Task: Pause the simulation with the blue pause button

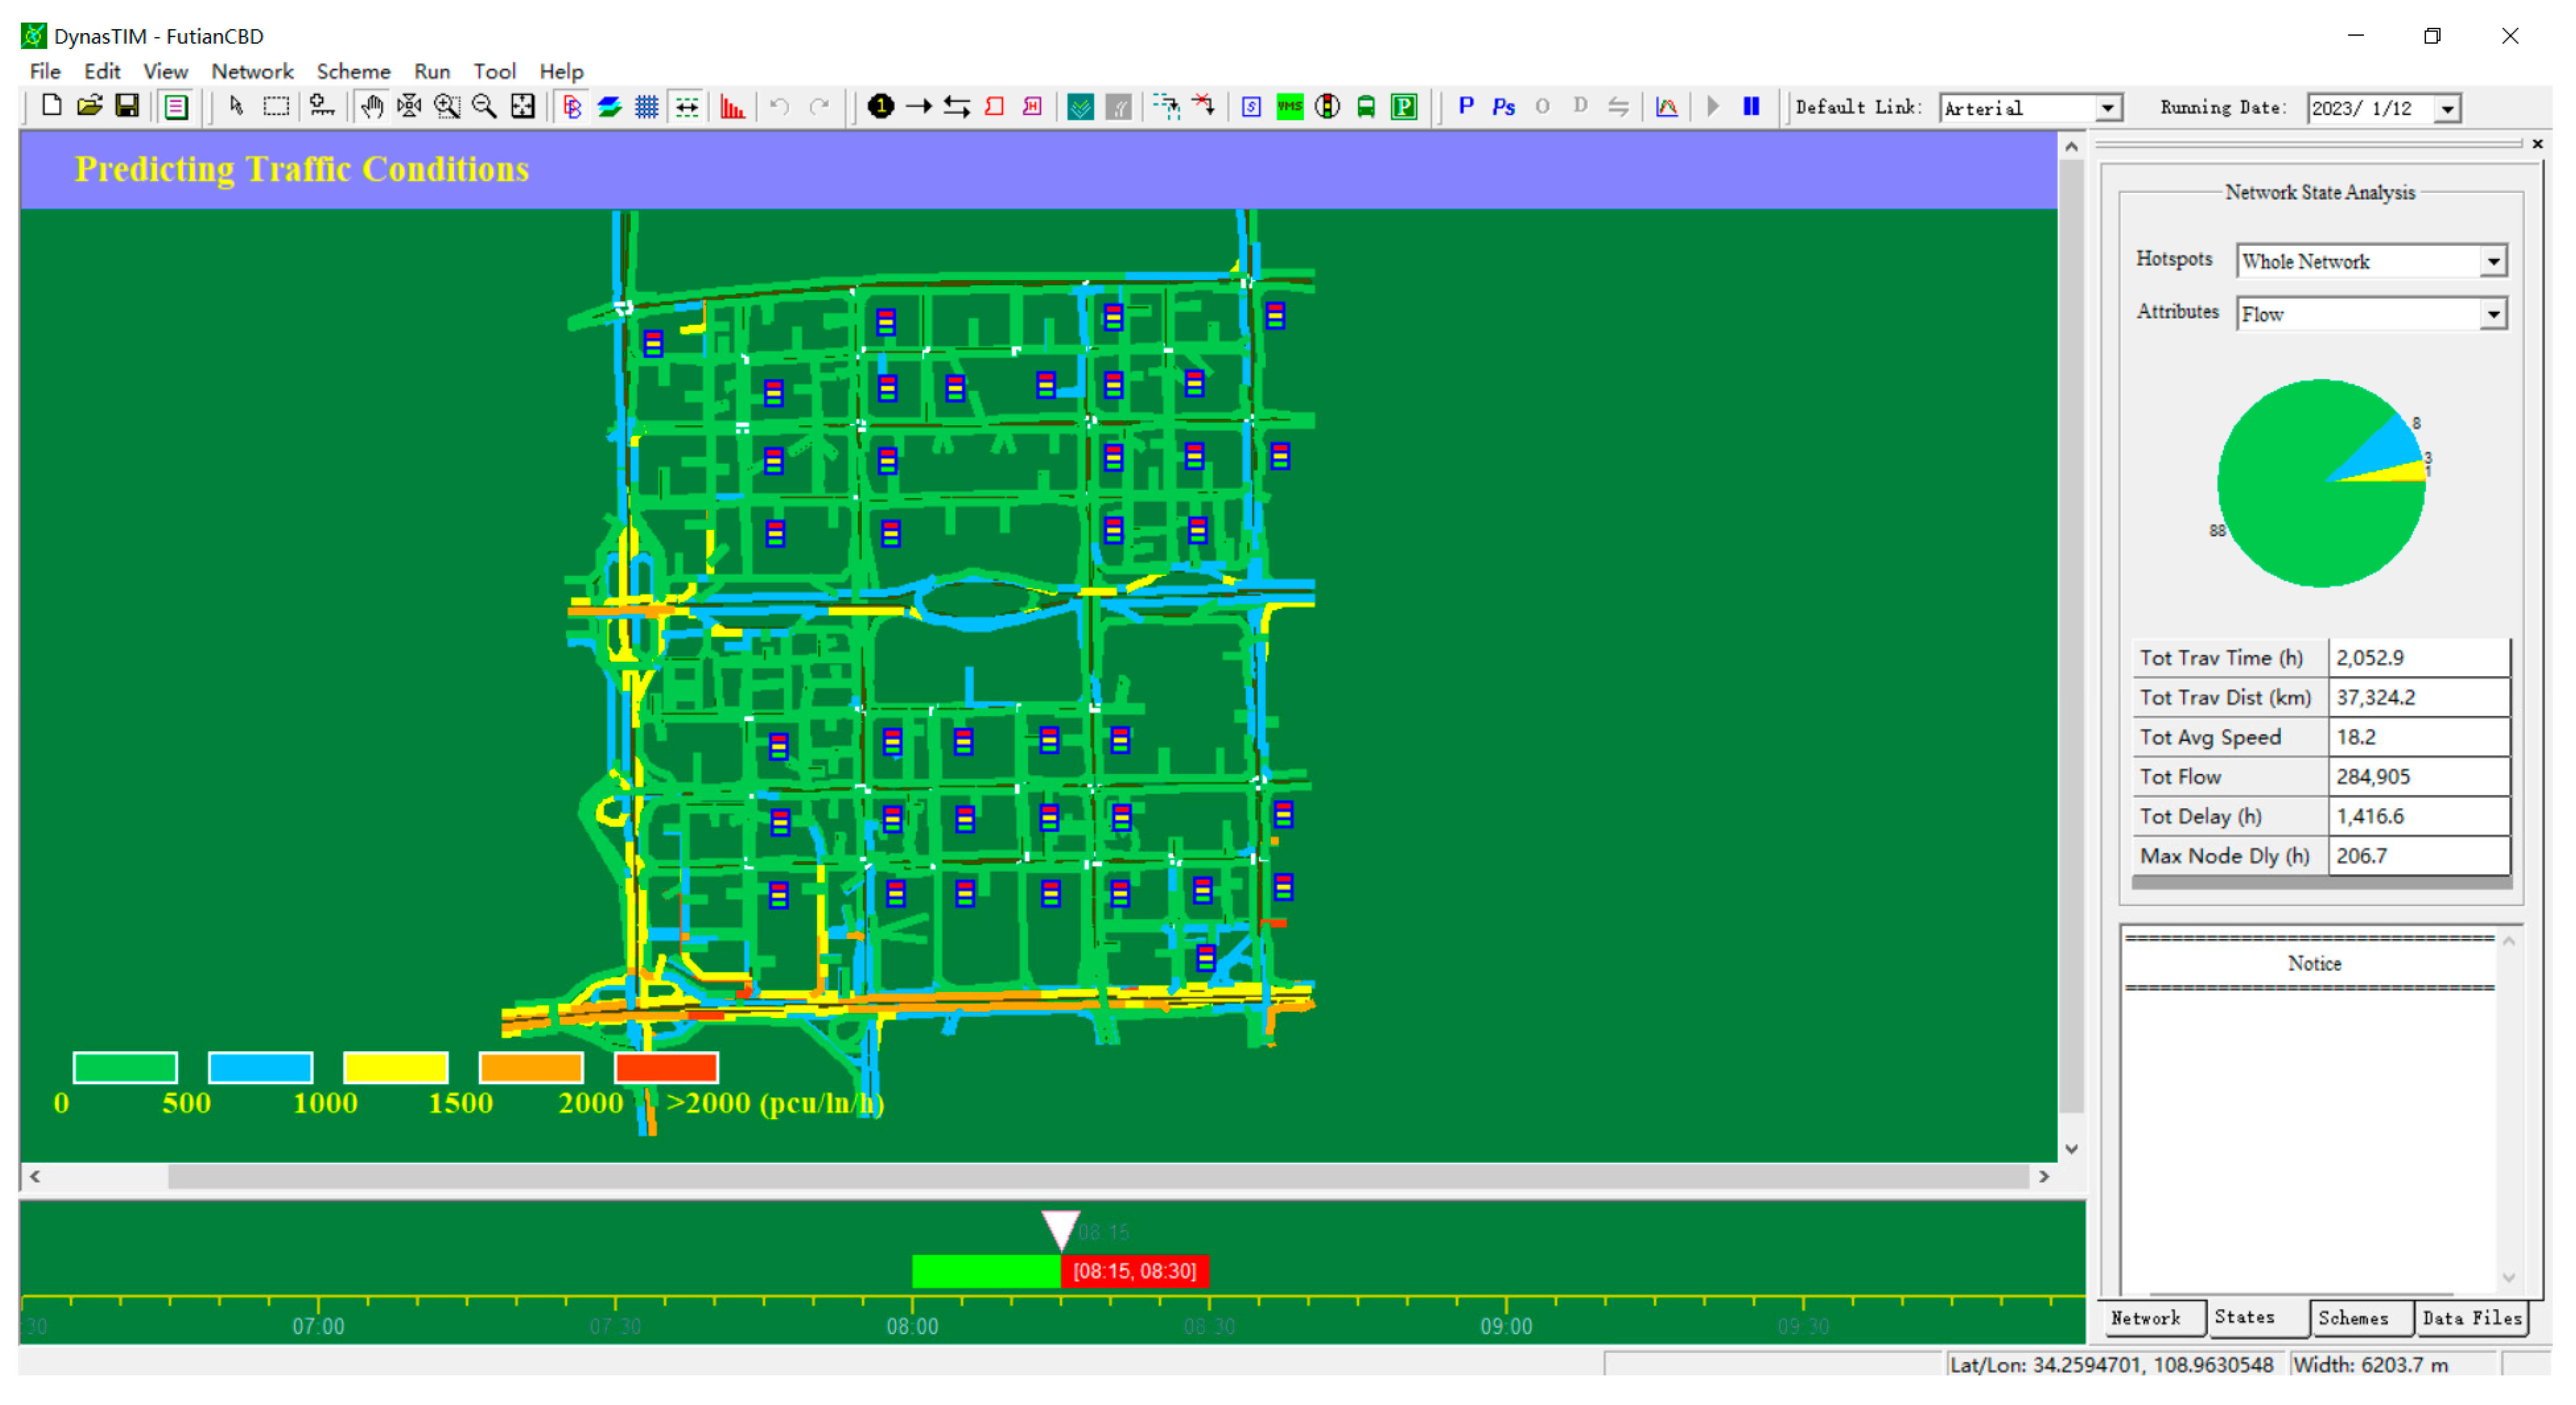Action: 1751,106
